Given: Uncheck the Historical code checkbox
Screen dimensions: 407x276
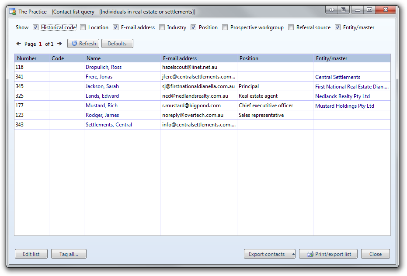Looking at the screenshot, I should [x=35, y=27].
